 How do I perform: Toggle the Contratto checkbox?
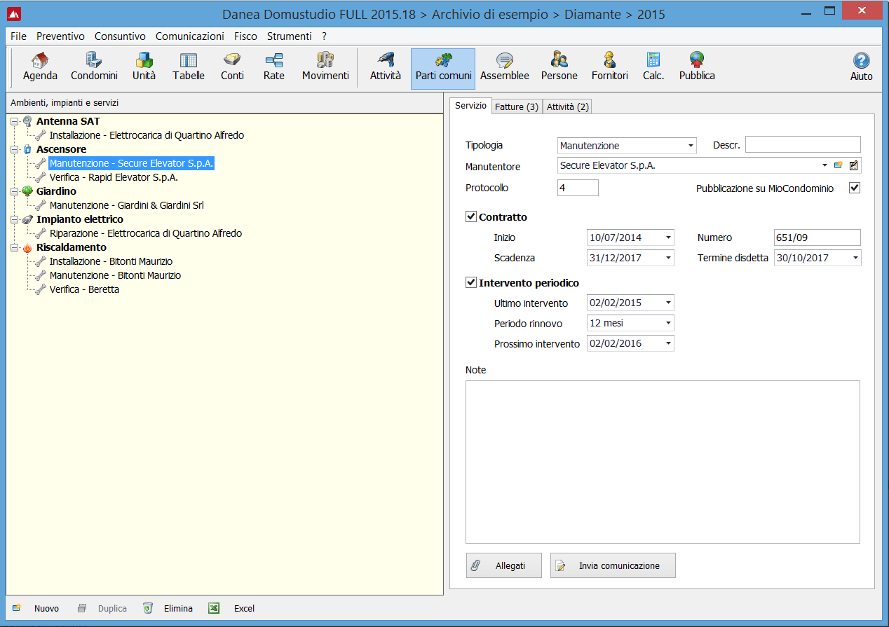[471, 216]
